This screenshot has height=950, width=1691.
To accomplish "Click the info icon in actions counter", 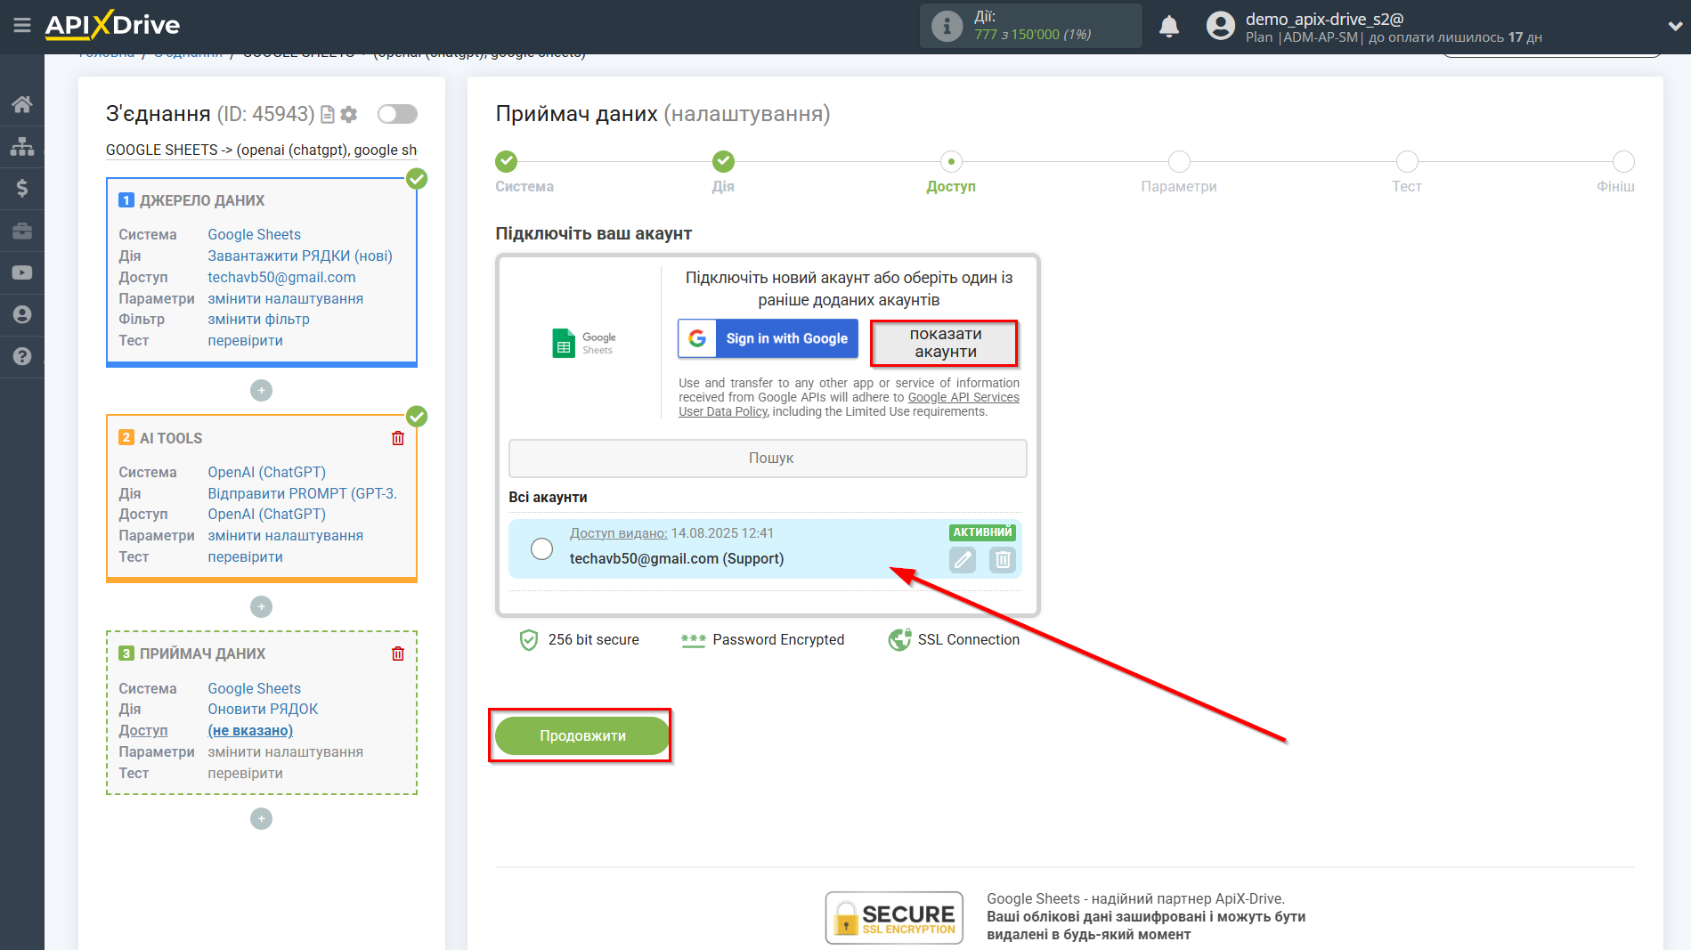I will (947, 26).
